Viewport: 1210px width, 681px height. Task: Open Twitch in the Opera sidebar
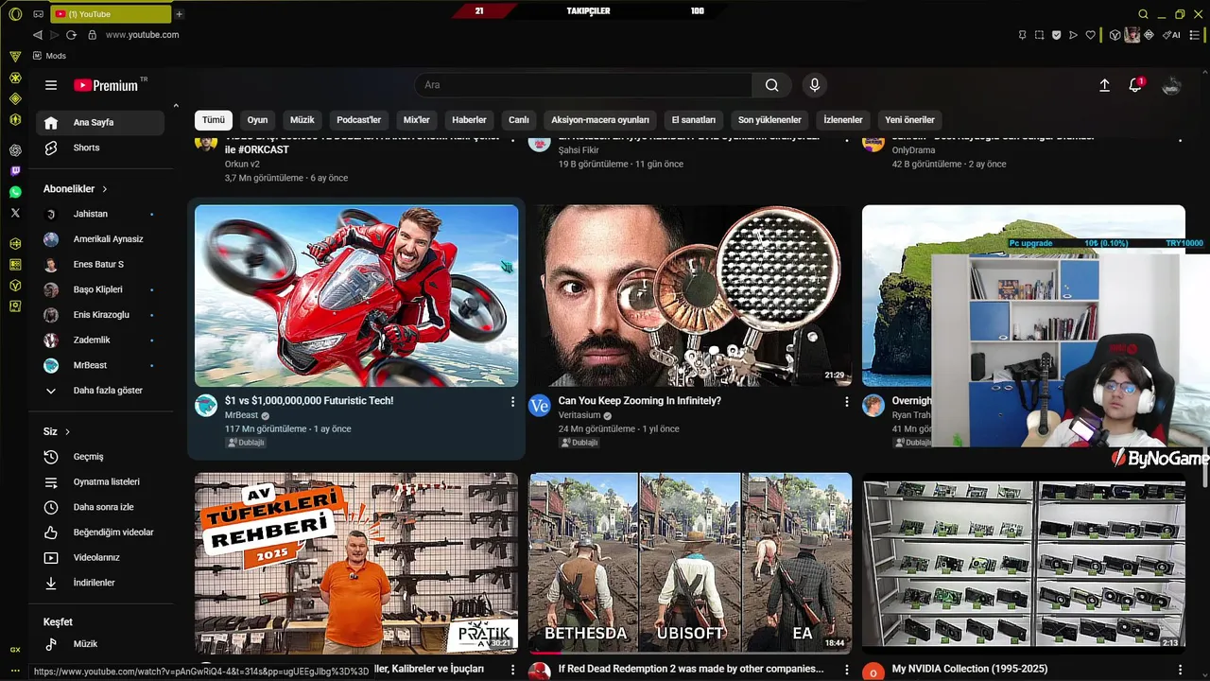click(x=15, y=171)
